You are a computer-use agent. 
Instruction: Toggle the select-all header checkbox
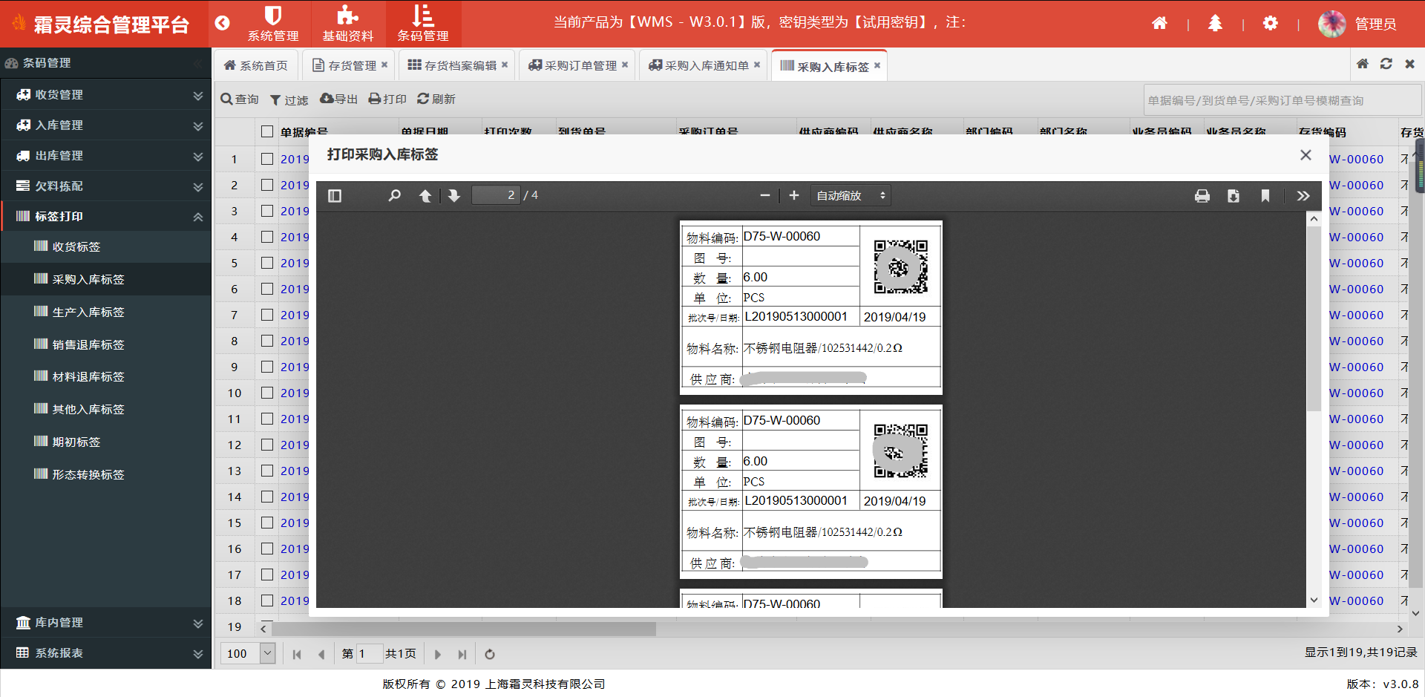point(267,131)
